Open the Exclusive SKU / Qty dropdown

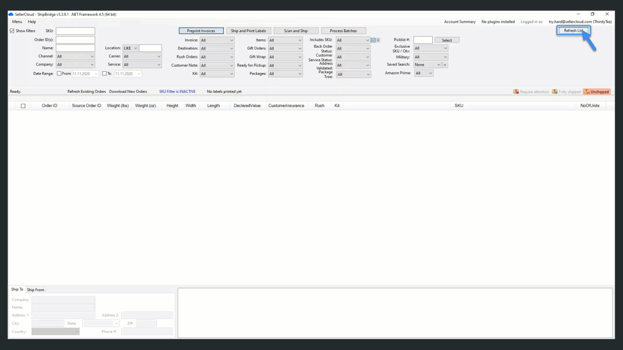(x=431, y=48)
